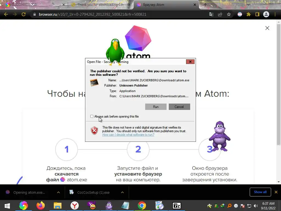Open BonziBuddy from the taskbar
The image size is (281, 211).
[109, 206]
